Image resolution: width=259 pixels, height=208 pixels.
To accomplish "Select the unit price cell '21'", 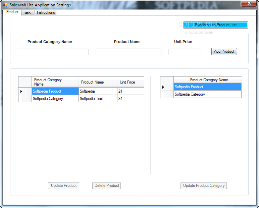I will pyautogui.click(x=131, y=91).
